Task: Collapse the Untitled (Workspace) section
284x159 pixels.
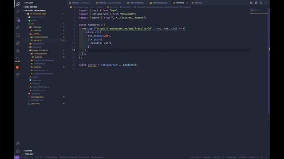Action: 35,11
